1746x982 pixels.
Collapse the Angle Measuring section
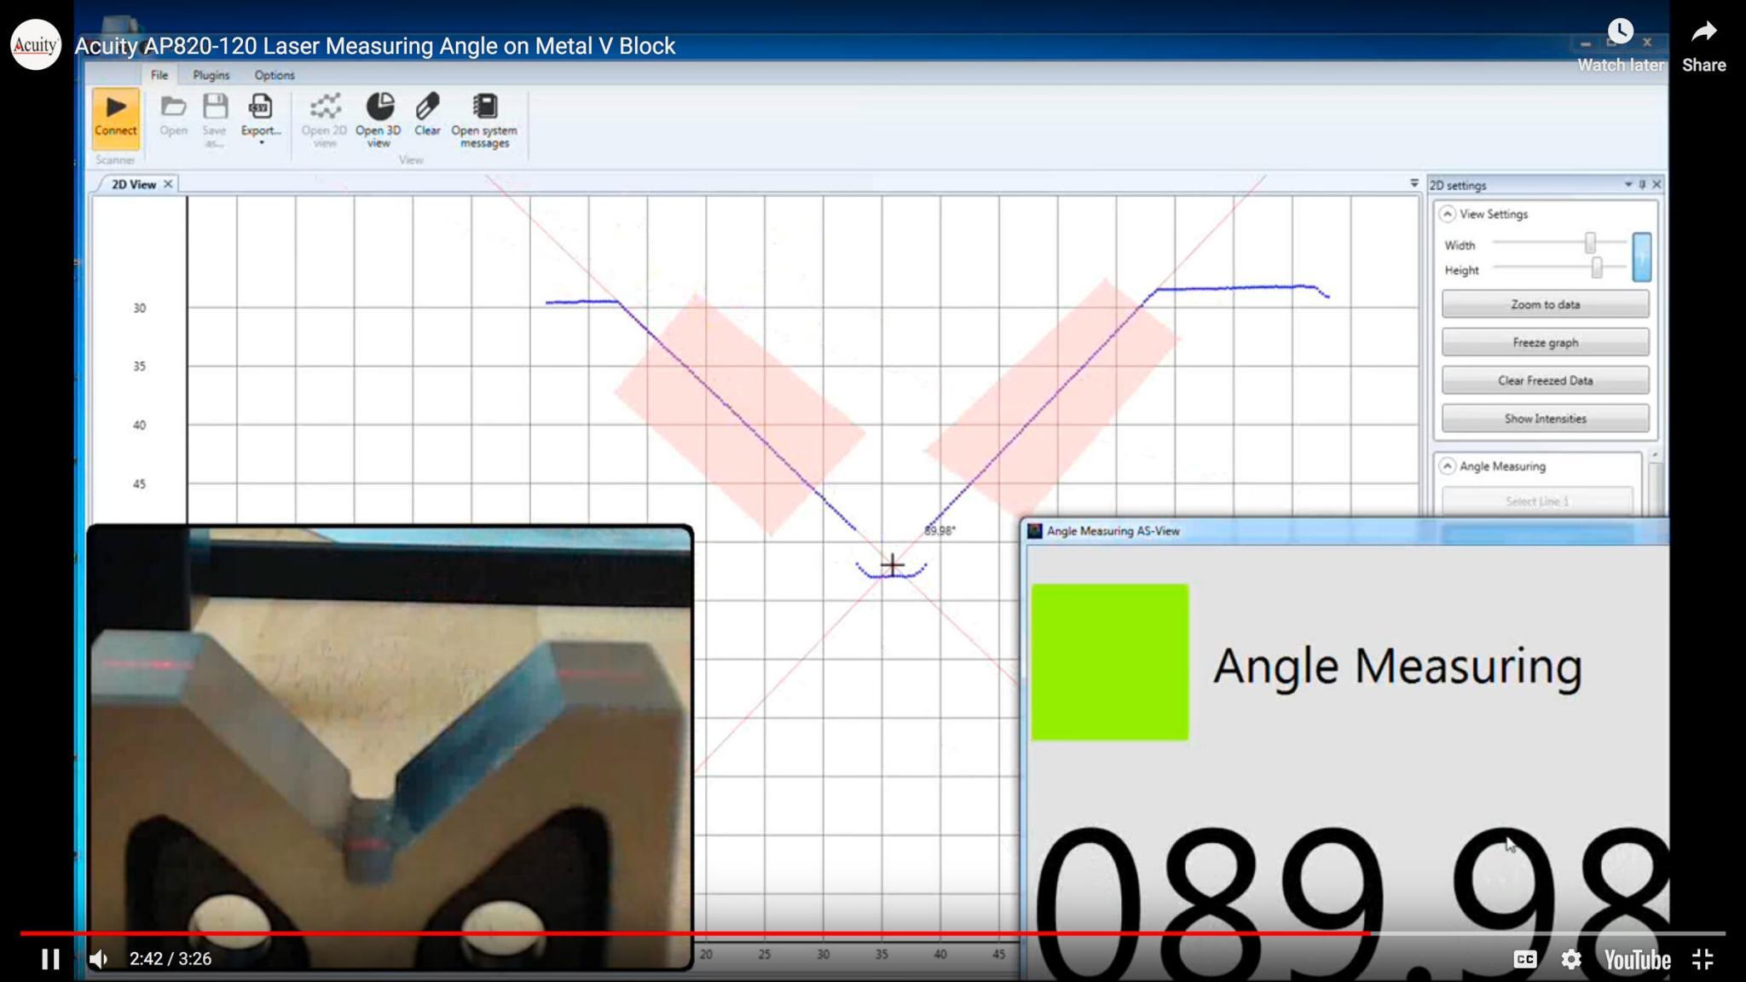click(1449, 466)
